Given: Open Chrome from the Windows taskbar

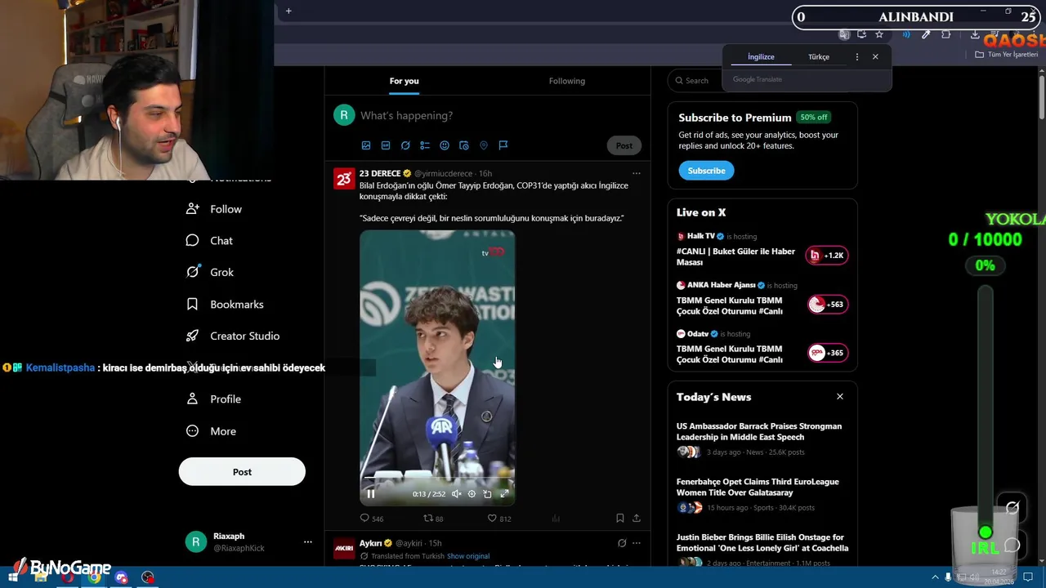Looking at the screenshot, I should (x=95, y=577).
